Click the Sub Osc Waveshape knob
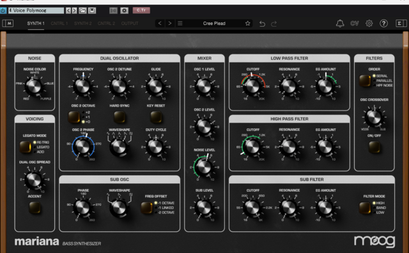Screen dimensions: 409x253 [x=120, y=208]
